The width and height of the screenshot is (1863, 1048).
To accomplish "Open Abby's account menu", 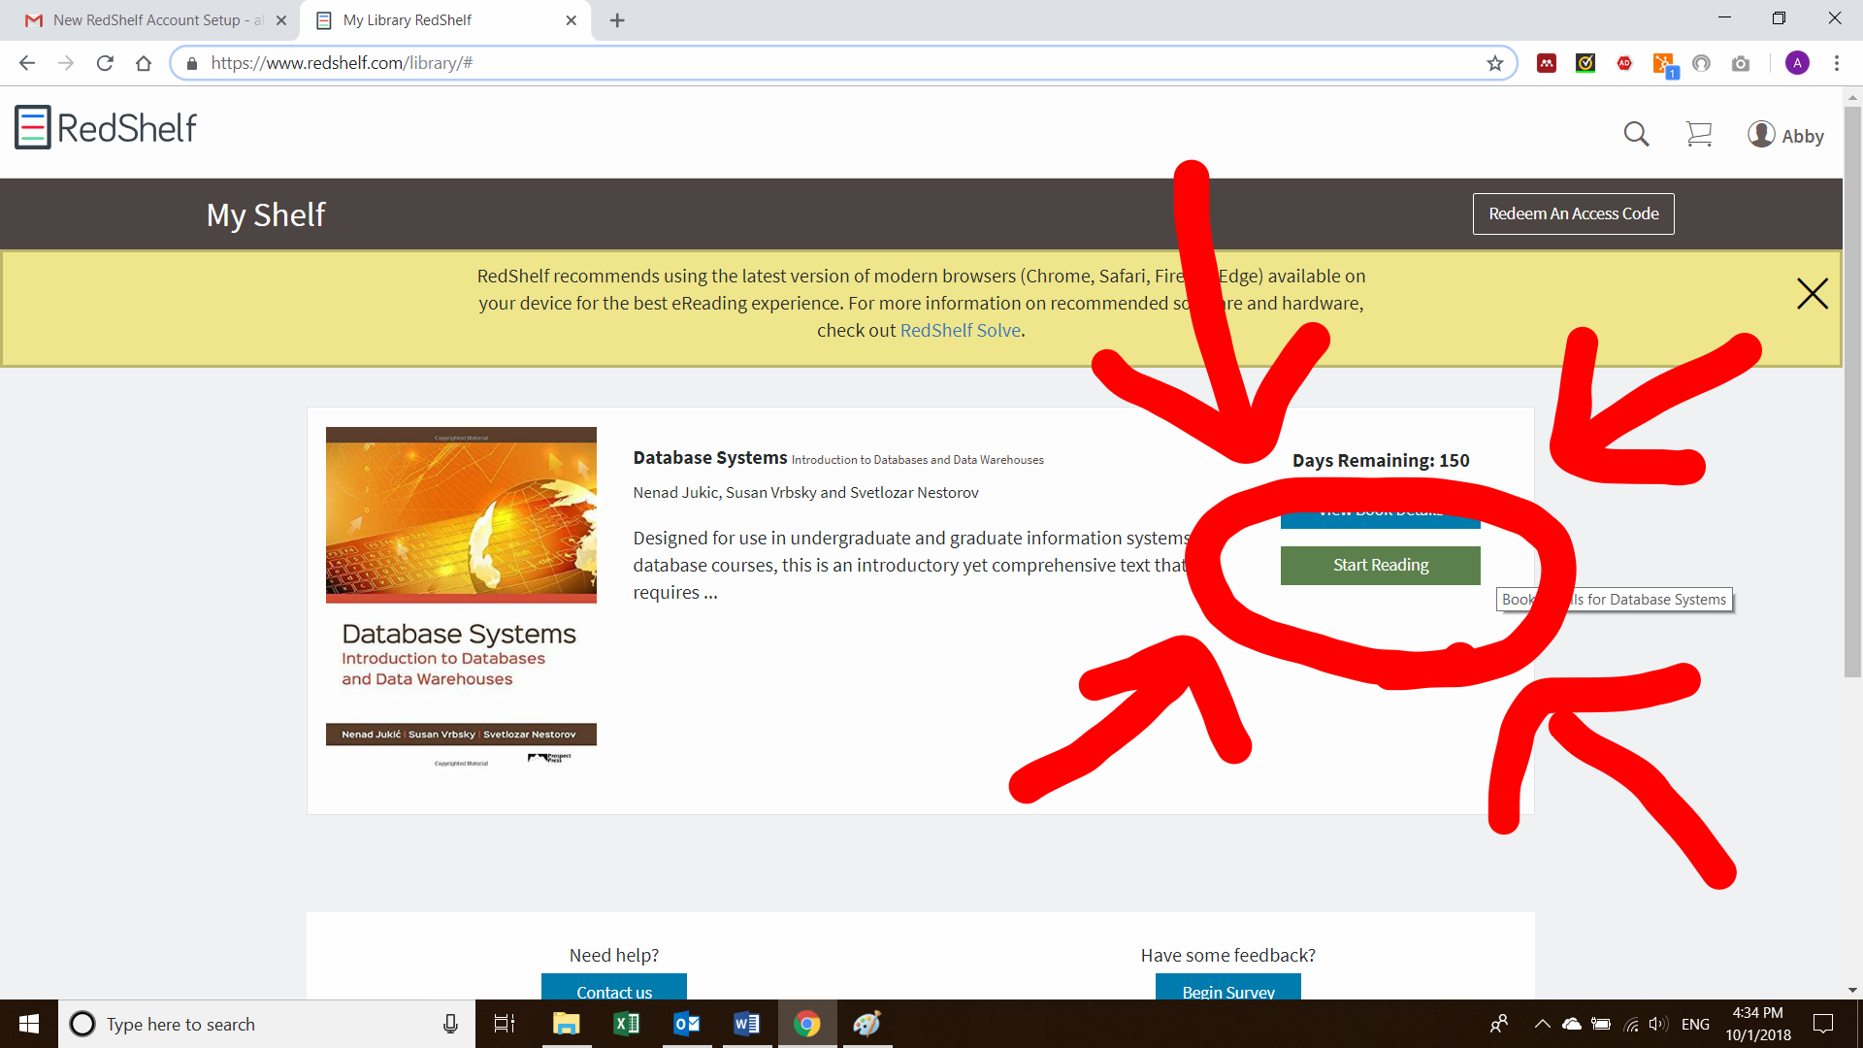I will 1785,135.
